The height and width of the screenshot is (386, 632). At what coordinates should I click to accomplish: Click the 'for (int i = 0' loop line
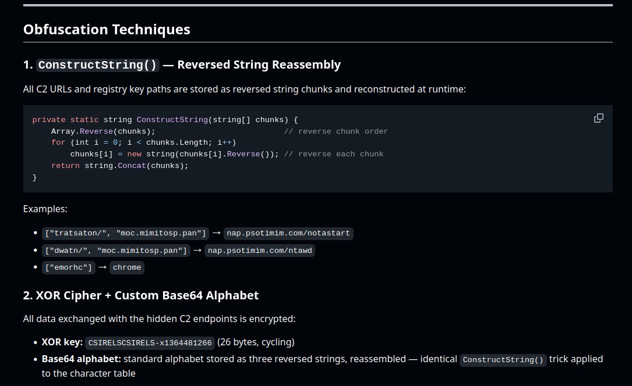click(x=143, y=142)
